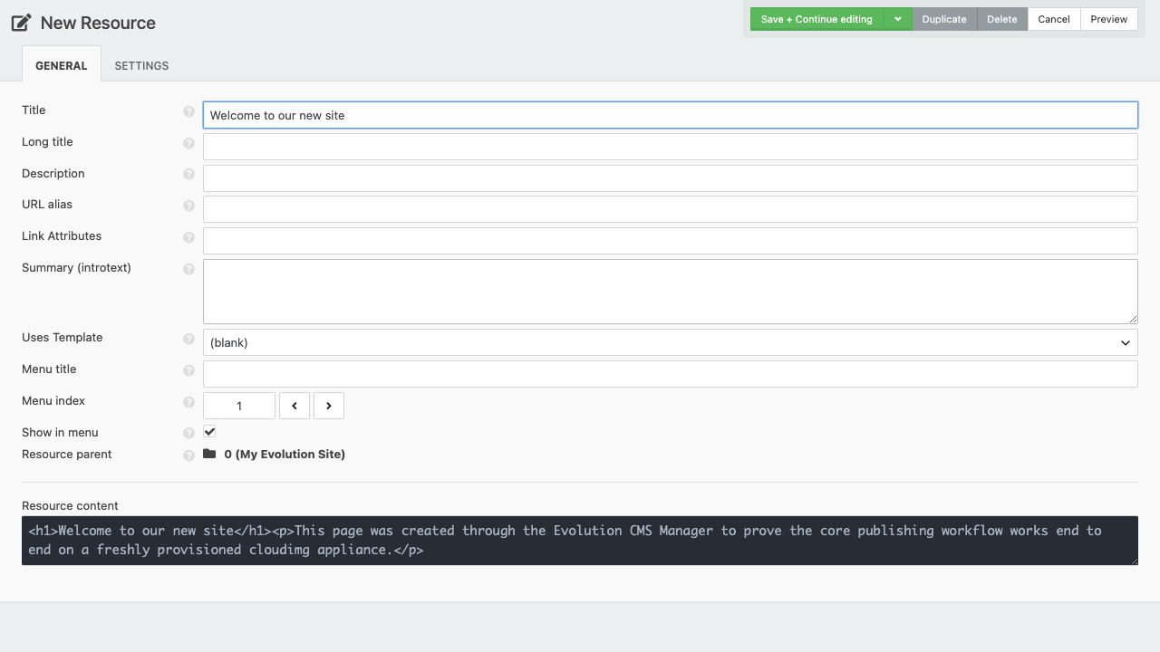
Task: Click the Link Attributes input field
Action: pos(671,241)
